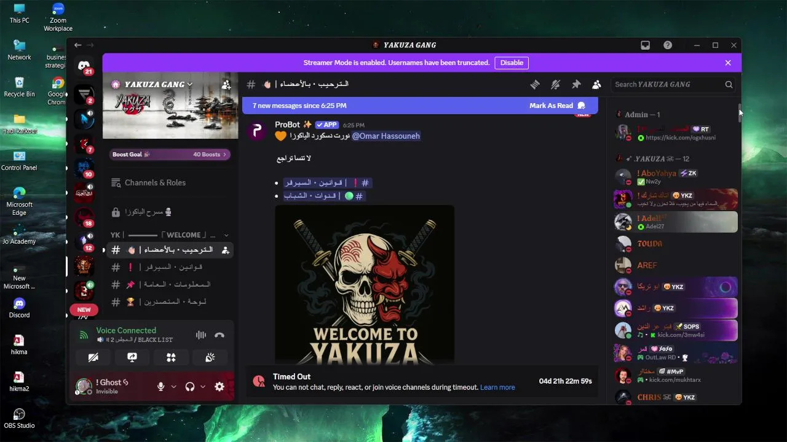Start an Activity button
The image size is (787, 442).
click(x=171, y=357)
